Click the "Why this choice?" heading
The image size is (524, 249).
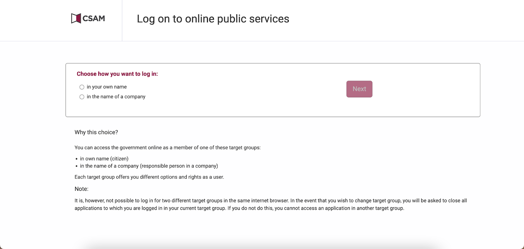[x=96, y=132]
